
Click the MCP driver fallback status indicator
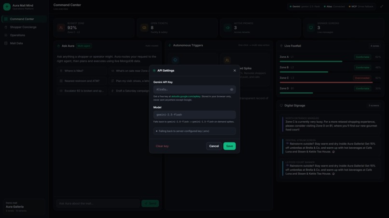tap(361, 7)
